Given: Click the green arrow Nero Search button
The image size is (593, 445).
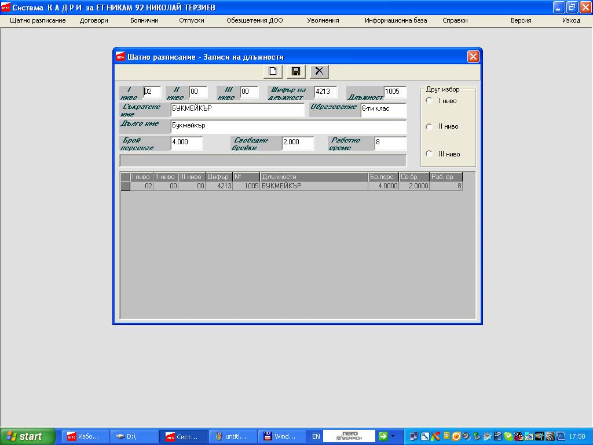Looking at the screenshot, I should [383, 436].
